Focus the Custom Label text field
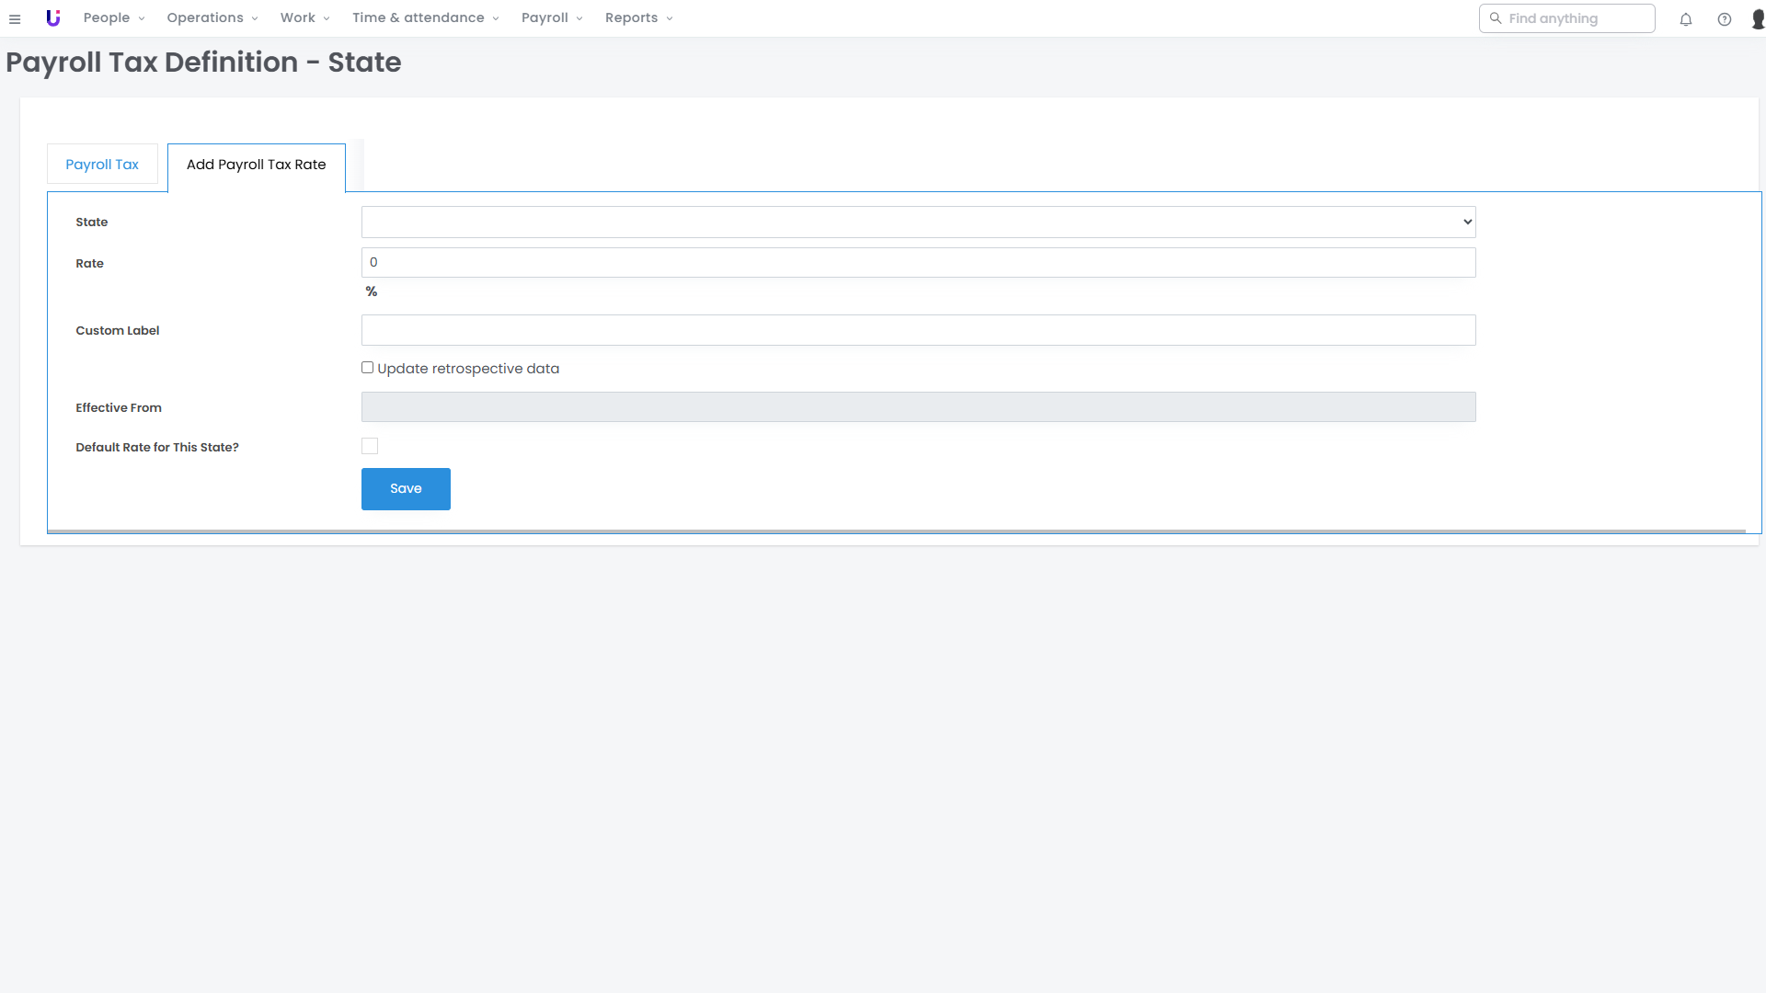 coord(918,330)
